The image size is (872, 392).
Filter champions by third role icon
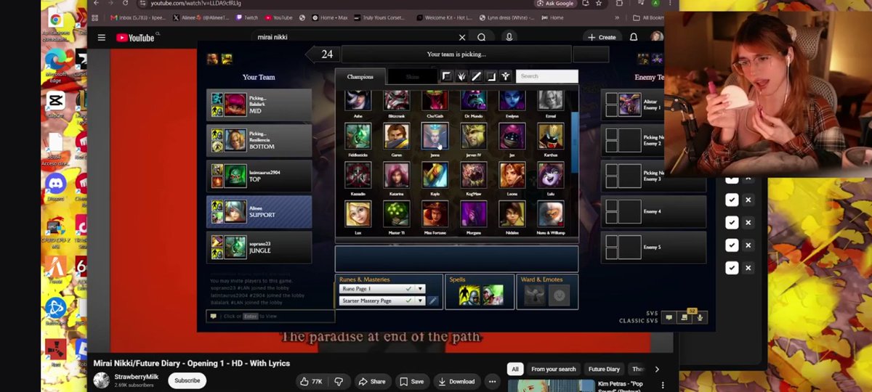pyautogui.click(x=476, y=76)
